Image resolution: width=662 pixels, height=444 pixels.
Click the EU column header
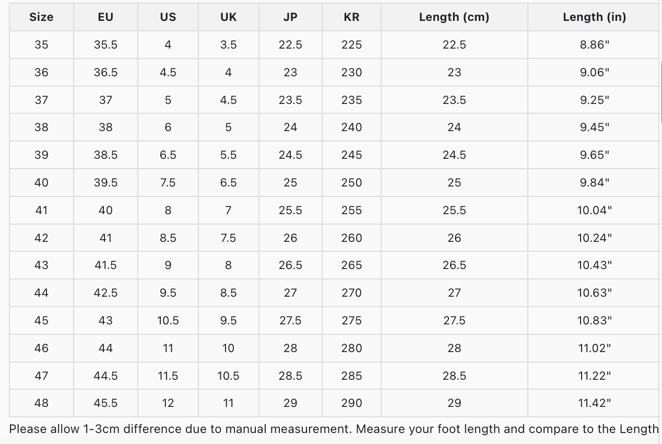[x=105, y=17]
